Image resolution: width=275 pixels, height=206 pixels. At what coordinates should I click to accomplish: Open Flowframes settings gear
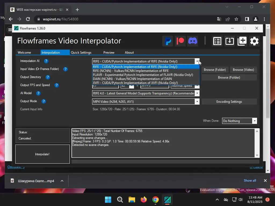[x=254, y=41]
